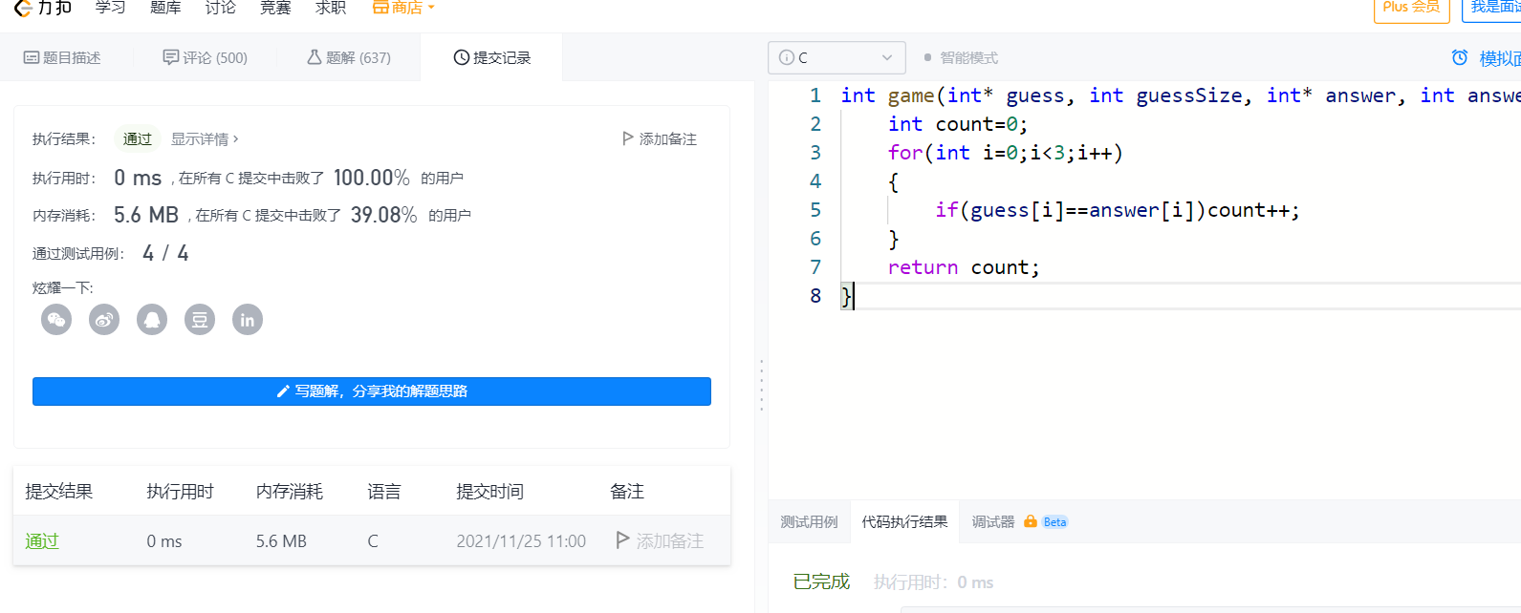The width and height of the screenshot is (1521, 613).
Task: Click the 4 / 4 test cases text
Action: (165, 253)
